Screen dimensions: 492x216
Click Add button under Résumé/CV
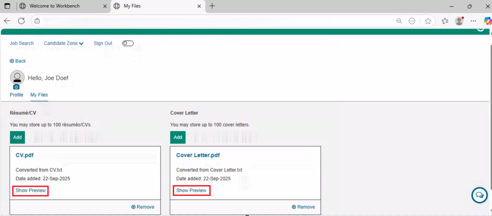pyautogui.click(x=18, y=137)
